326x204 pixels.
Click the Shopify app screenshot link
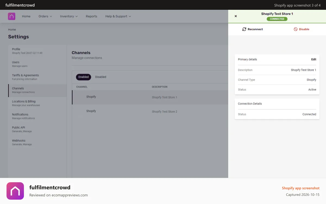pyautogui.click(x=301, y=188)
